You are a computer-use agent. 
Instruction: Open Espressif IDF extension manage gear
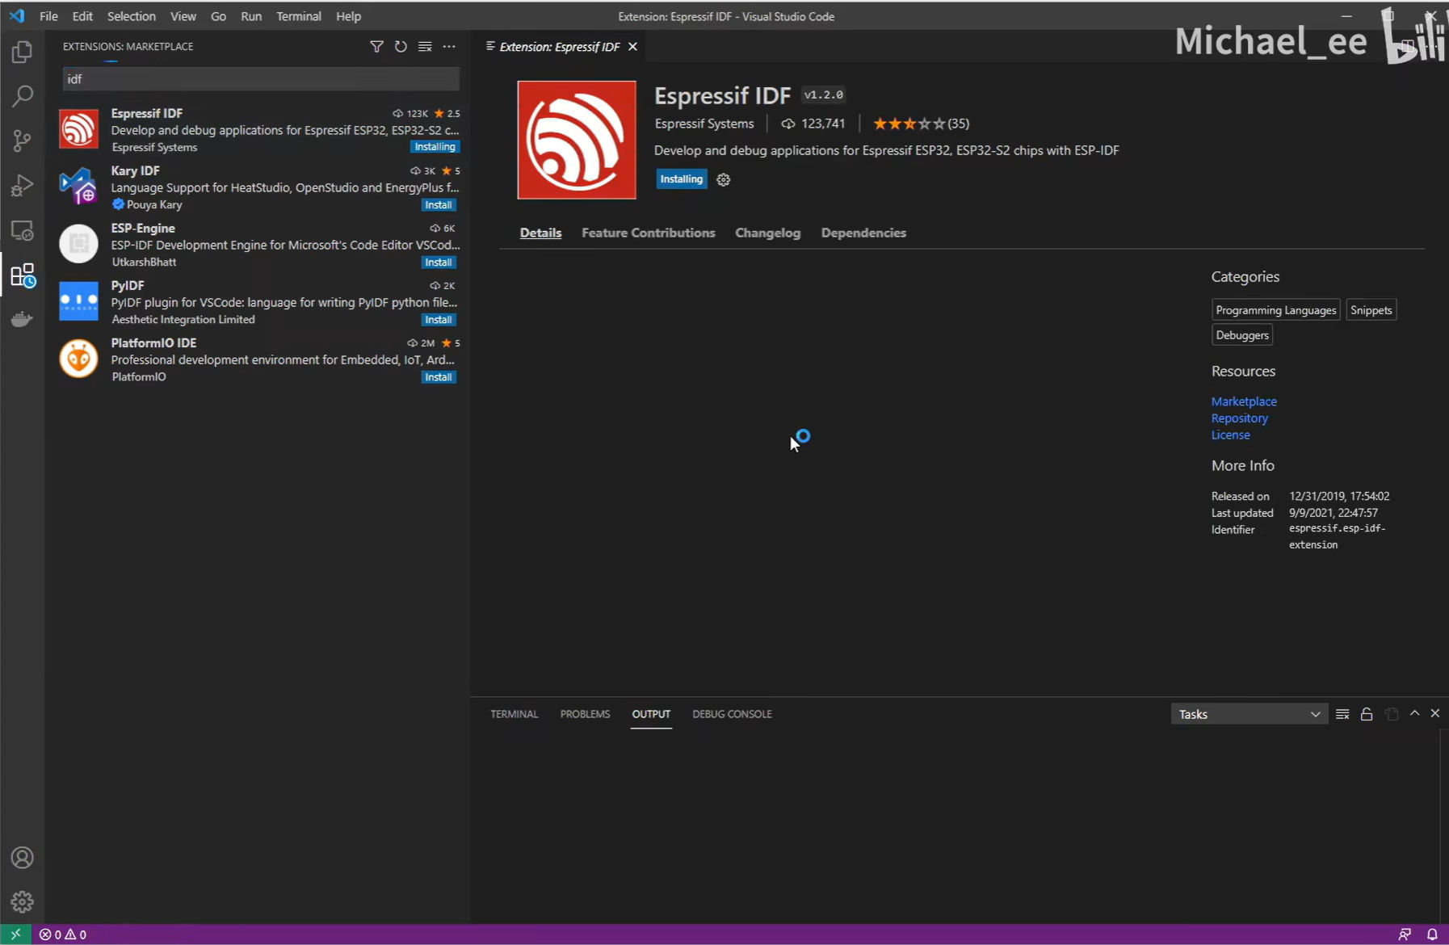click(724, 180)
